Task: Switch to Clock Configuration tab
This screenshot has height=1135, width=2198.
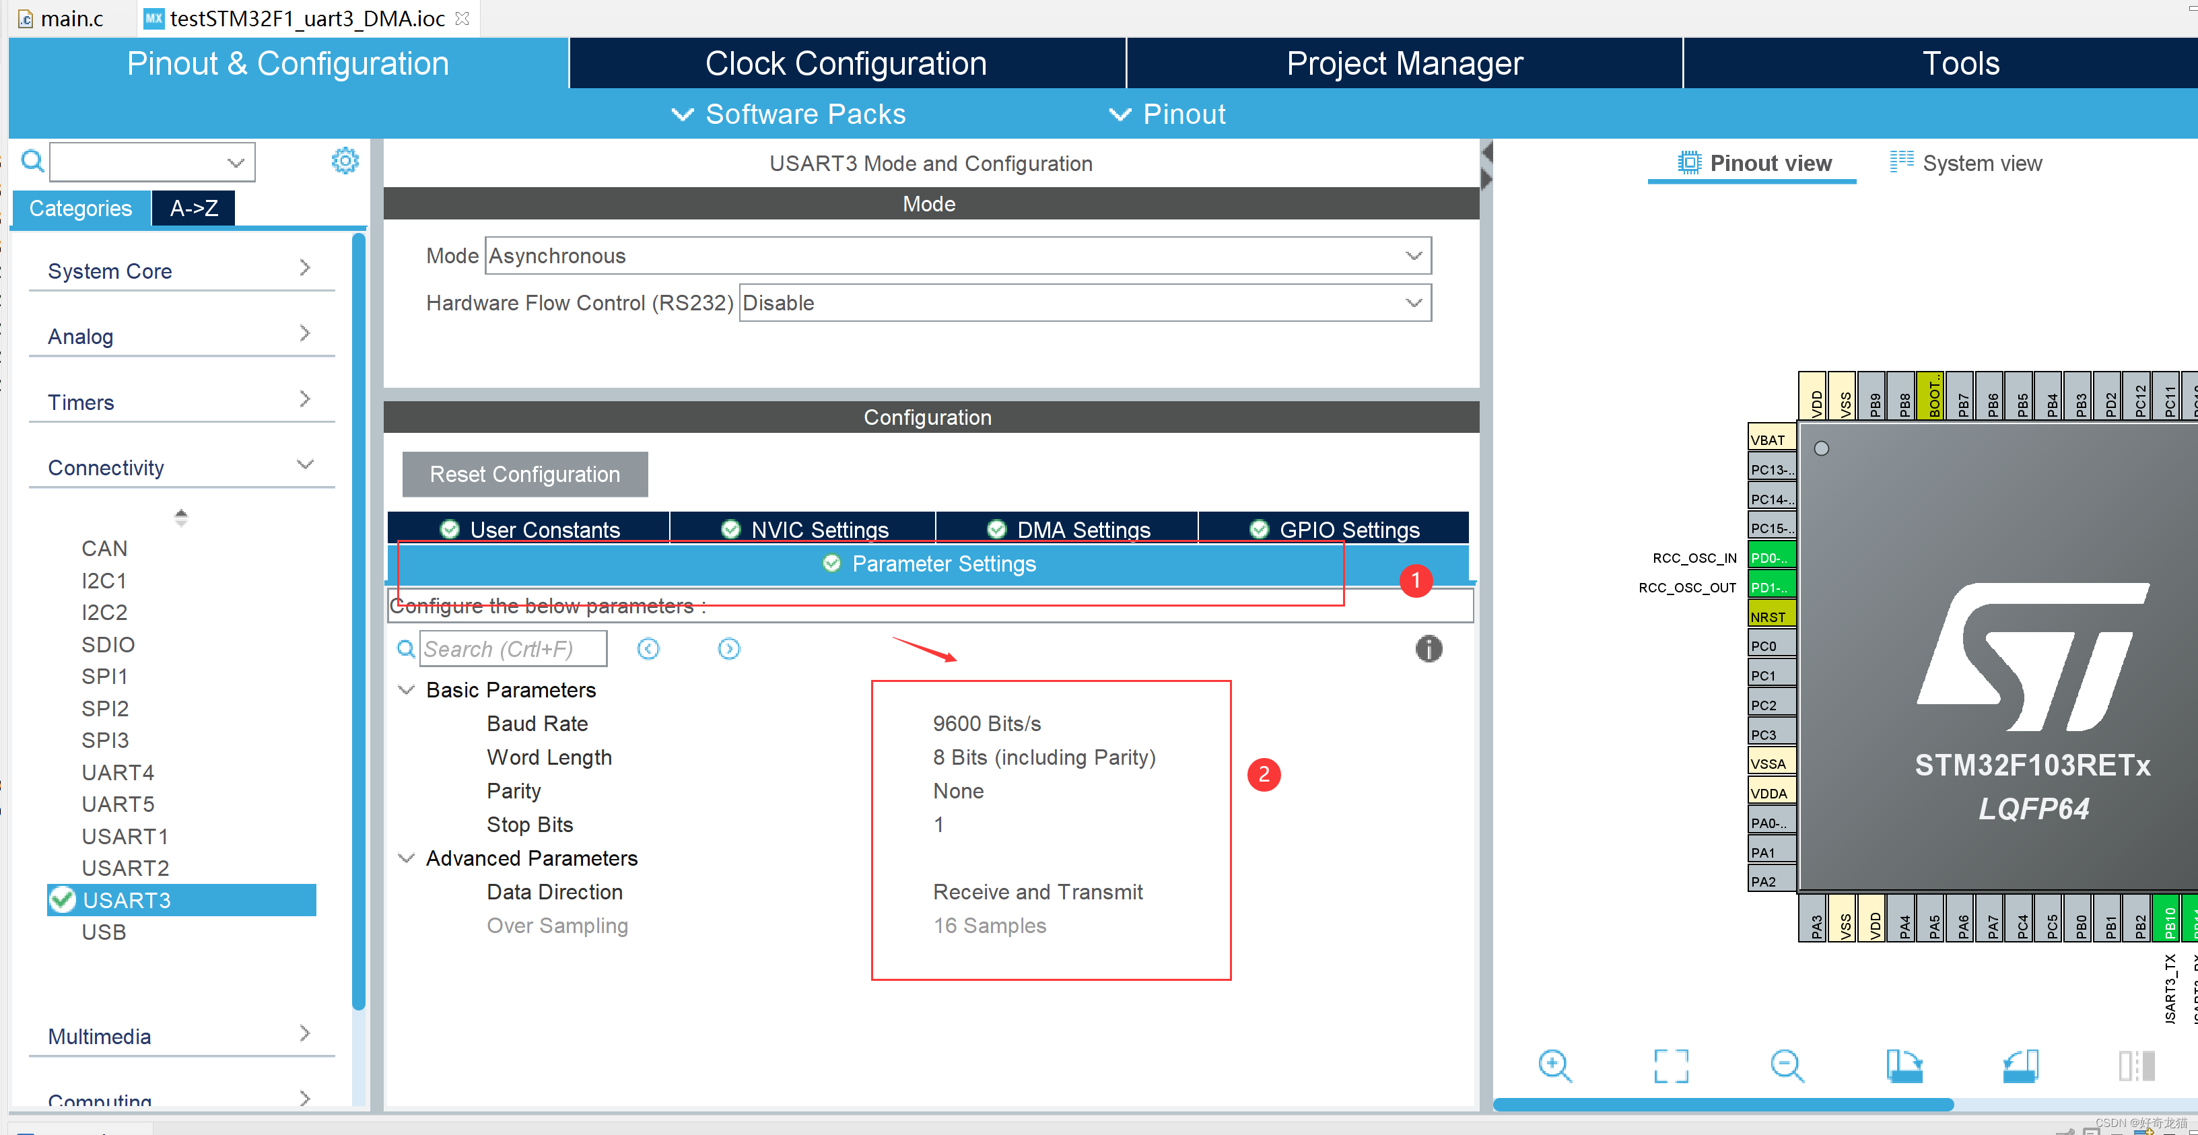Action: pyautogui.click(x=846, y=63)
